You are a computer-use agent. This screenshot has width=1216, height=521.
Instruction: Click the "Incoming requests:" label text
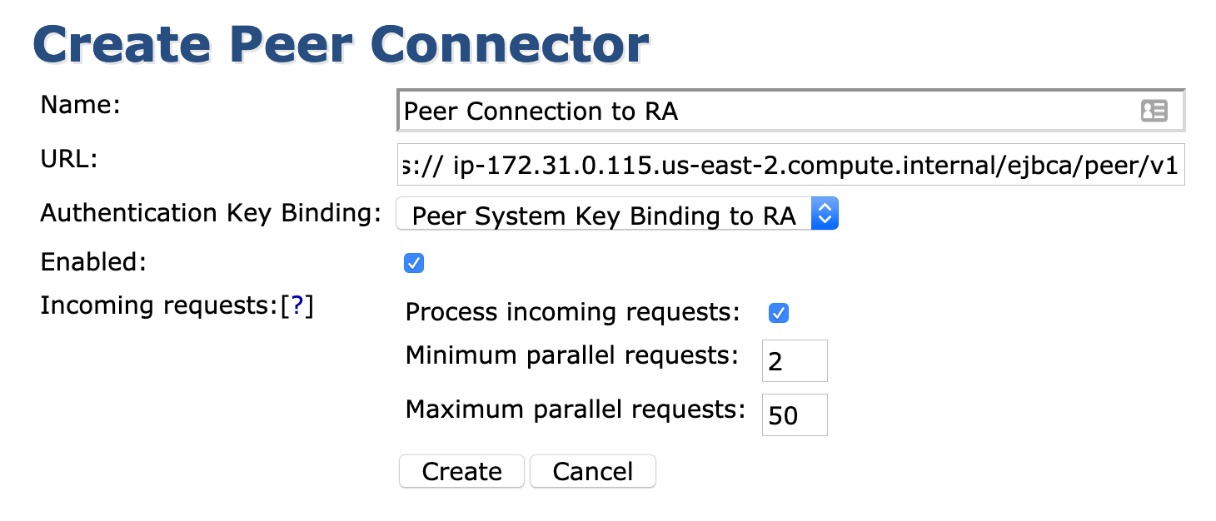click(158, 306)
